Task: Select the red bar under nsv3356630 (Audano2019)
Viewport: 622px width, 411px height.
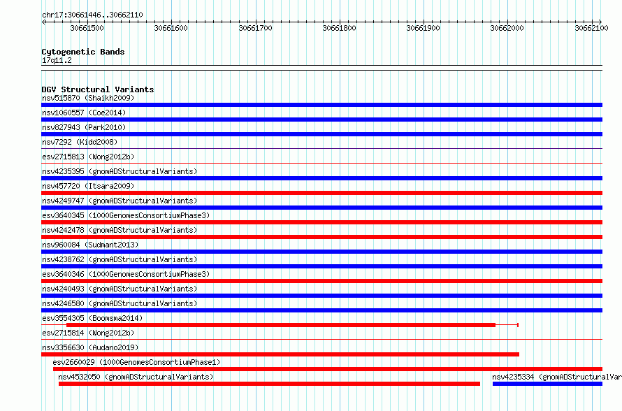Action: [280, 354]
